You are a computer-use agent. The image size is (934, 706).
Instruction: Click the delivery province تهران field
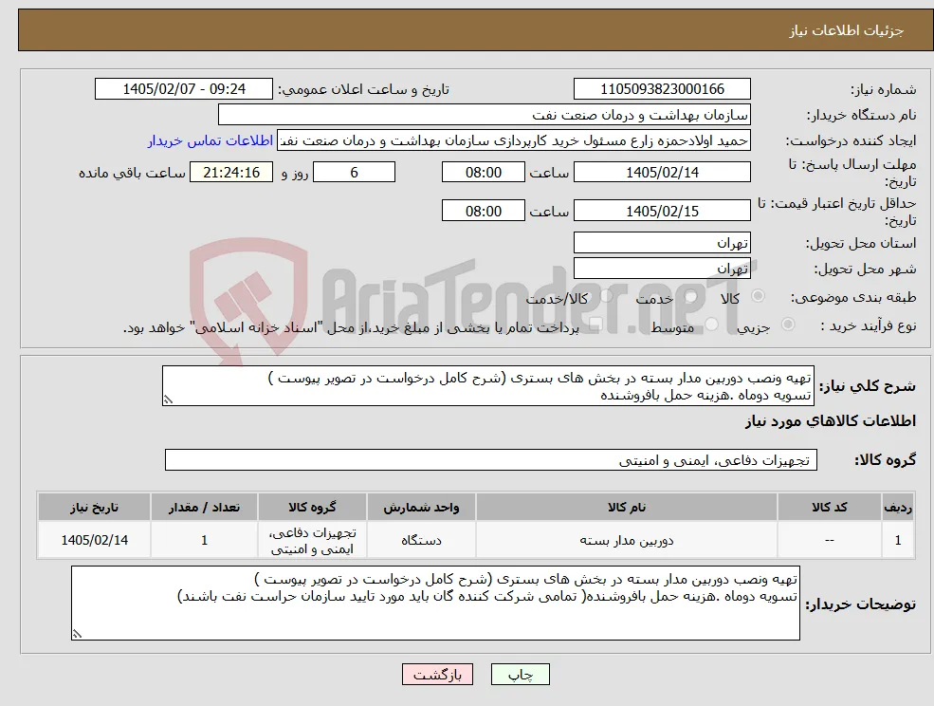click(x=662, y=243)
